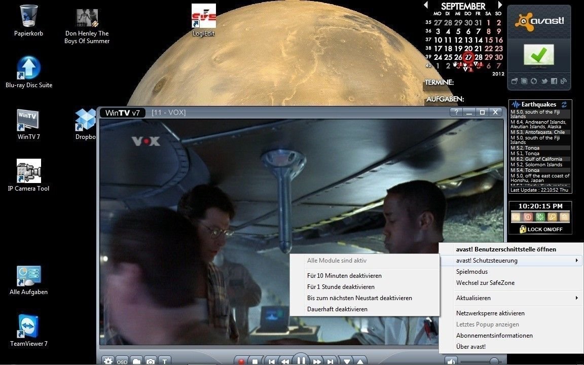Click the WinTV v7 title logo
Screen dimensions: 584x365
click(x=123, y=113)
